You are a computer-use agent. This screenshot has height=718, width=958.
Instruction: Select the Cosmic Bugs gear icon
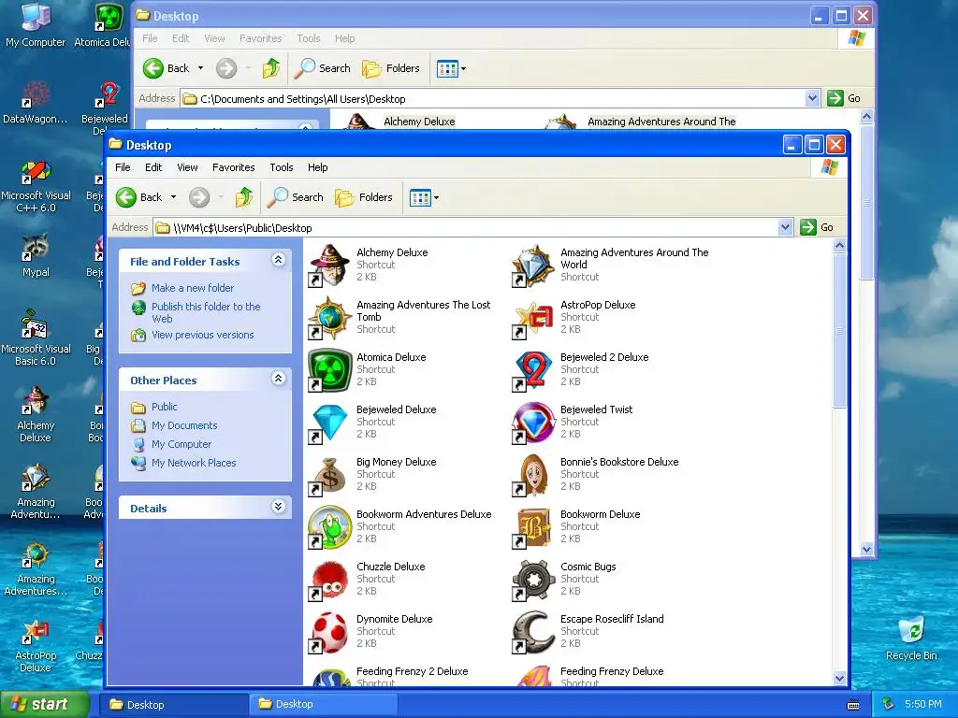point(533,580)
